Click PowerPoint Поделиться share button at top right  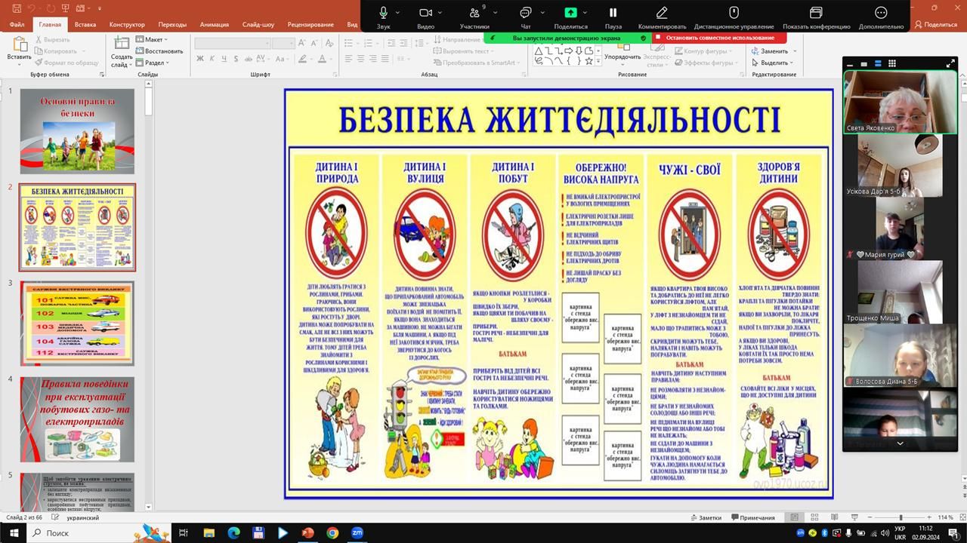coord(936,25)
